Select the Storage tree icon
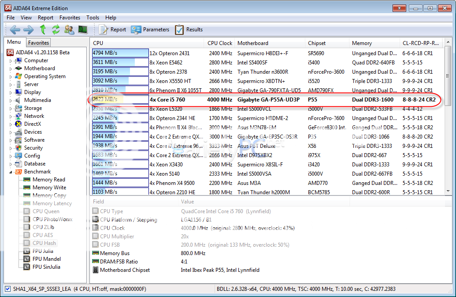This screenshot has width=456, height=297. click(19, 108)
